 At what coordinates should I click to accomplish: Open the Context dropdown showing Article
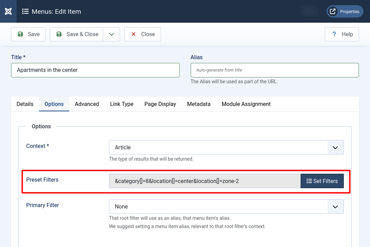(x=226, y=147)
